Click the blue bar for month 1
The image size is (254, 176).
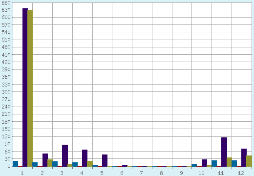15,164
